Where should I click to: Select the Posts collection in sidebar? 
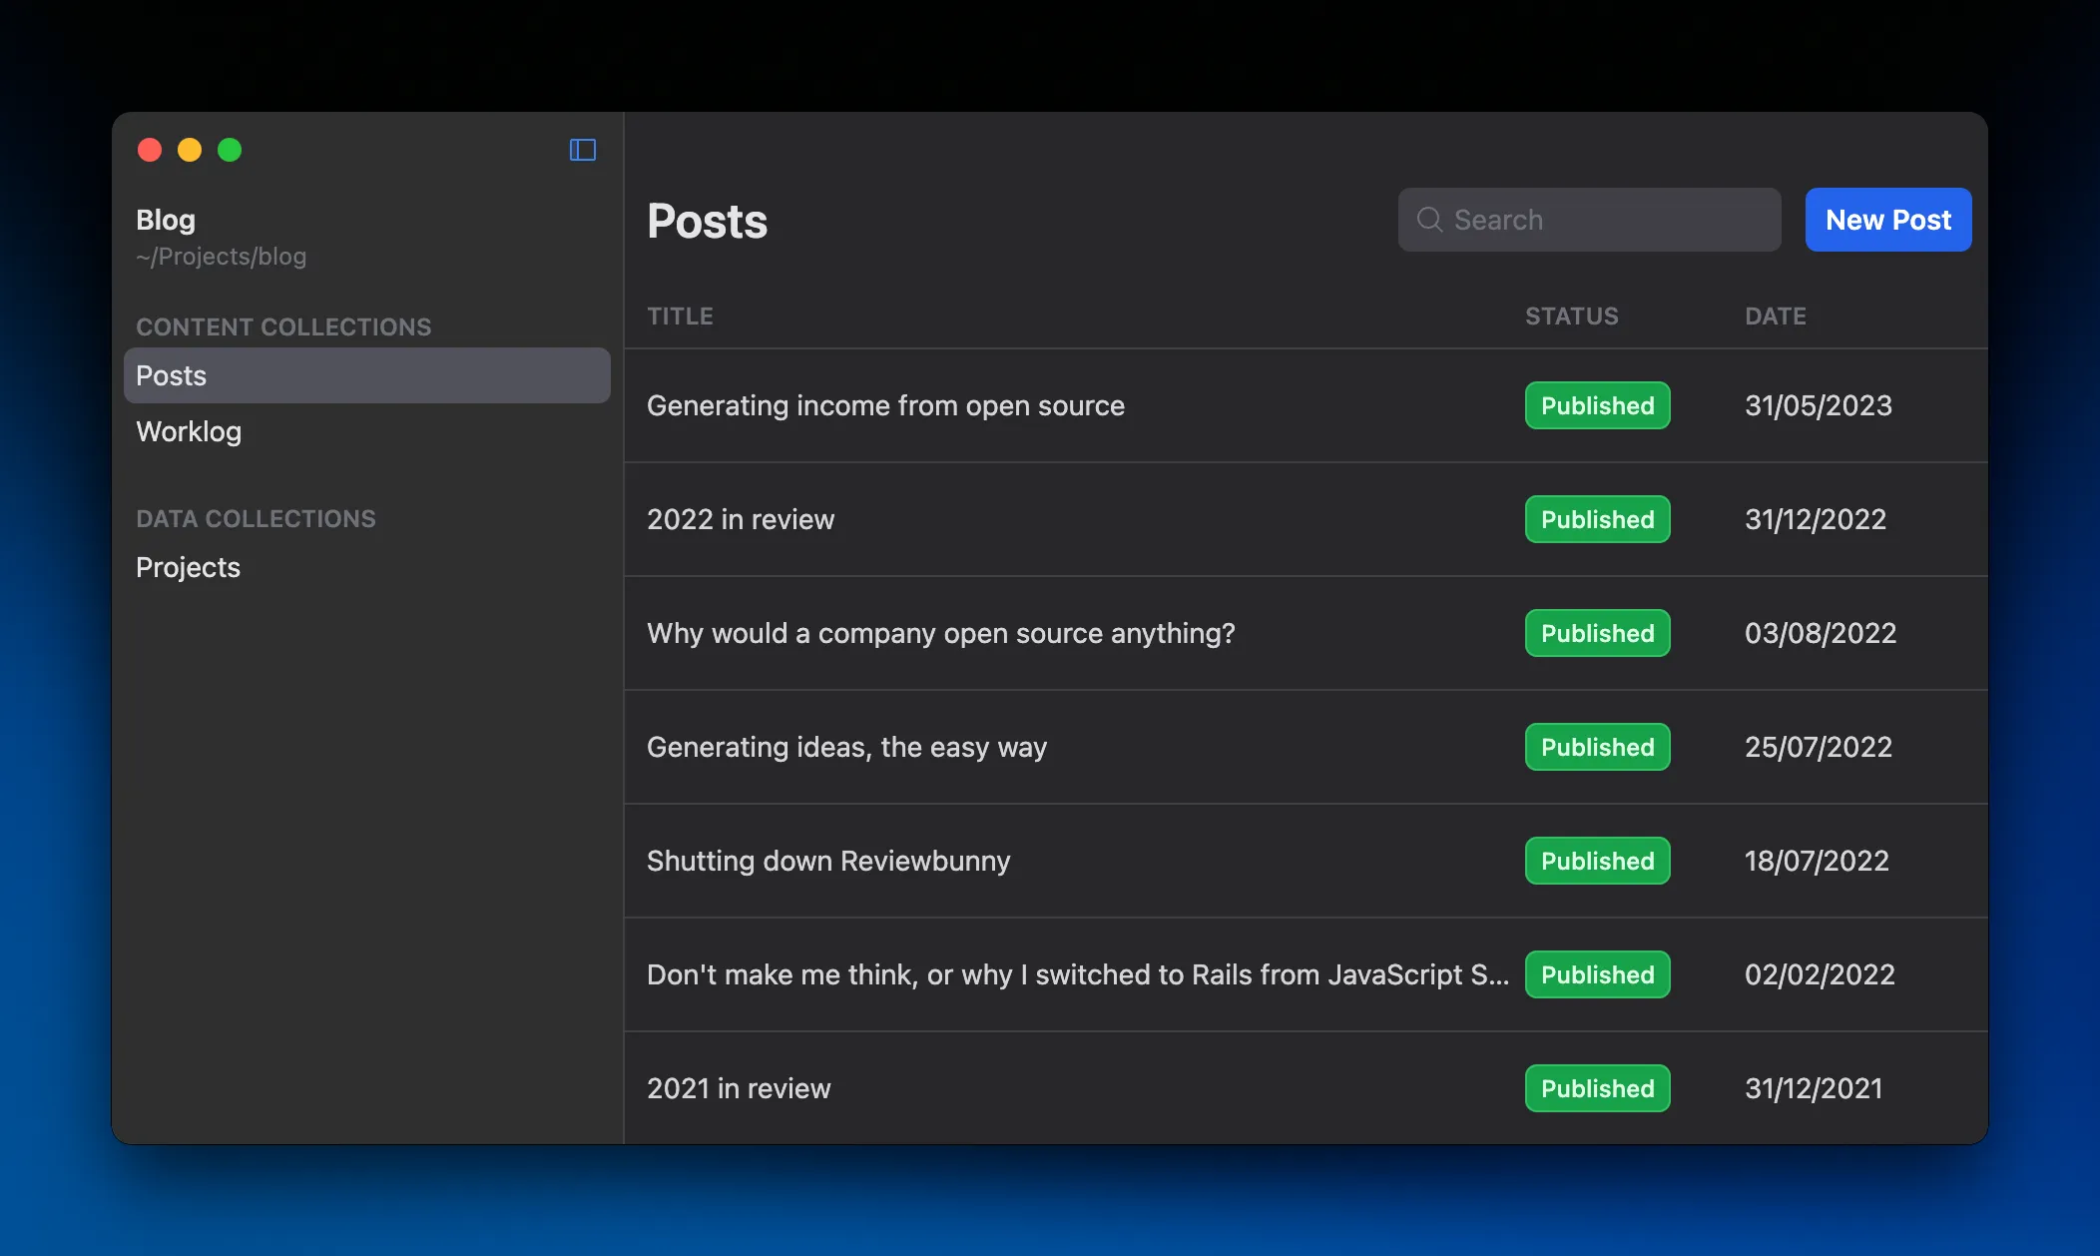point(367,375)
